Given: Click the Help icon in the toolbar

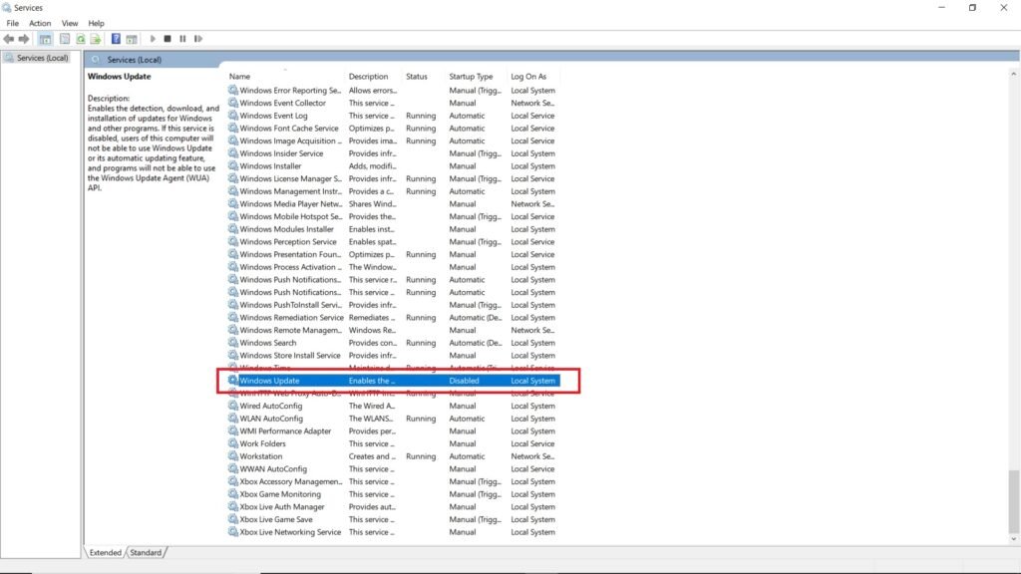Looking at the screenshot, I should (x=116, y=39).
